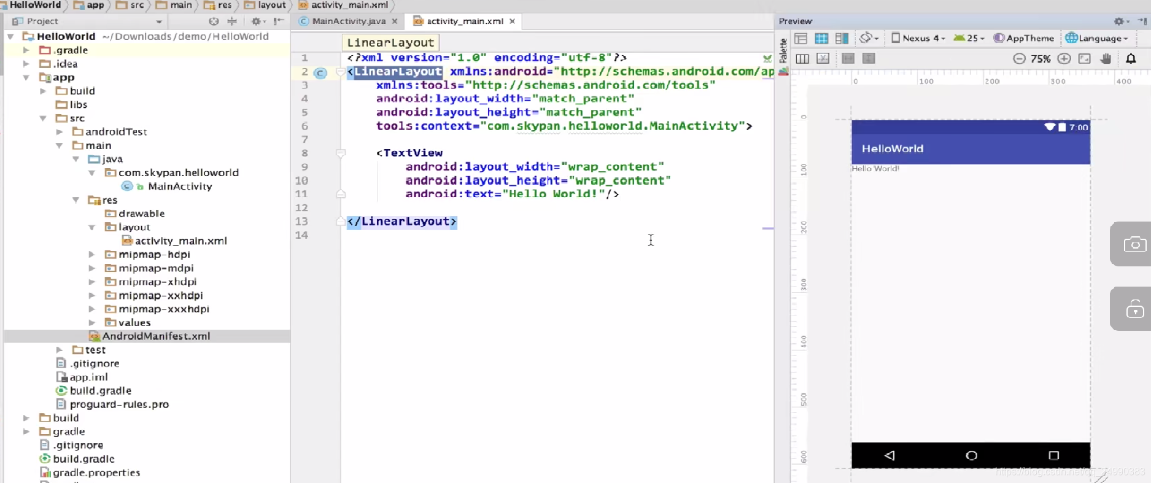Click the TextView tag in editor

pos(413,153)
